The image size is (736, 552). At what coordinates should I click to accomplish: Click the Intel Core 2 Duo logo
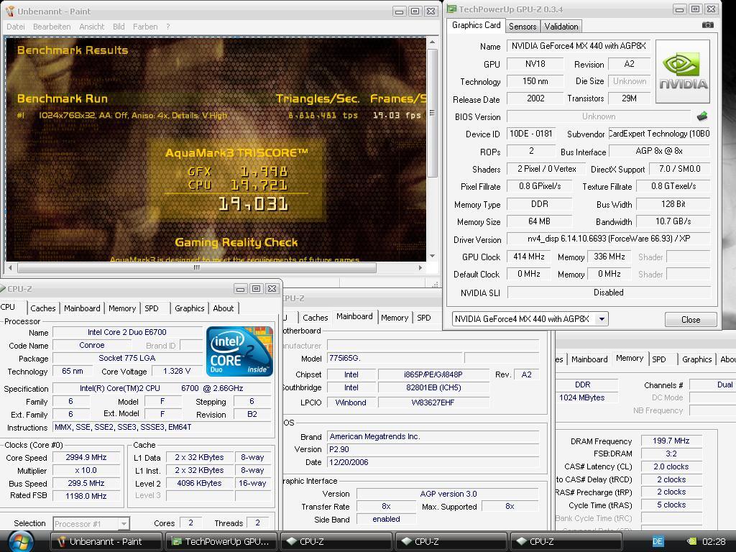pyautogui.click(x=239, y=351)
